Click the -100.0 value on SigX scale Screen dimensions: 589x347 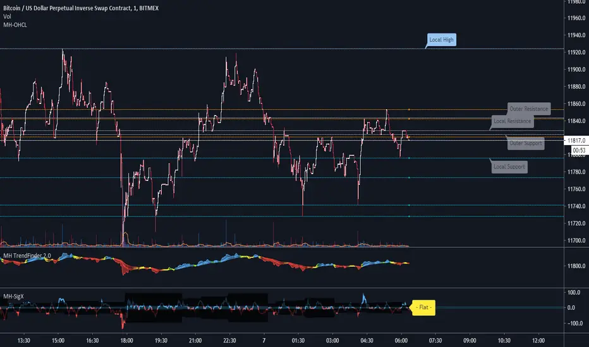tap(573, 324)
